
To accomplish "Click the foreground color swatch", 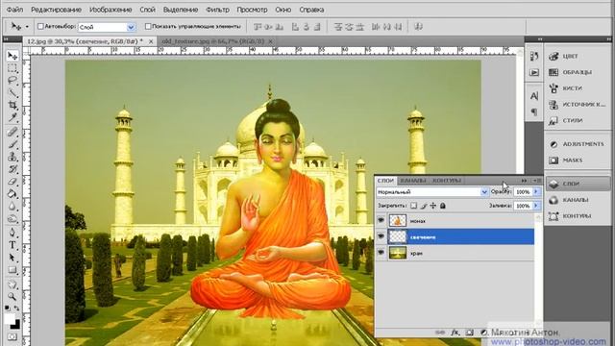I will pyautogui.click(x=9, y=319).
